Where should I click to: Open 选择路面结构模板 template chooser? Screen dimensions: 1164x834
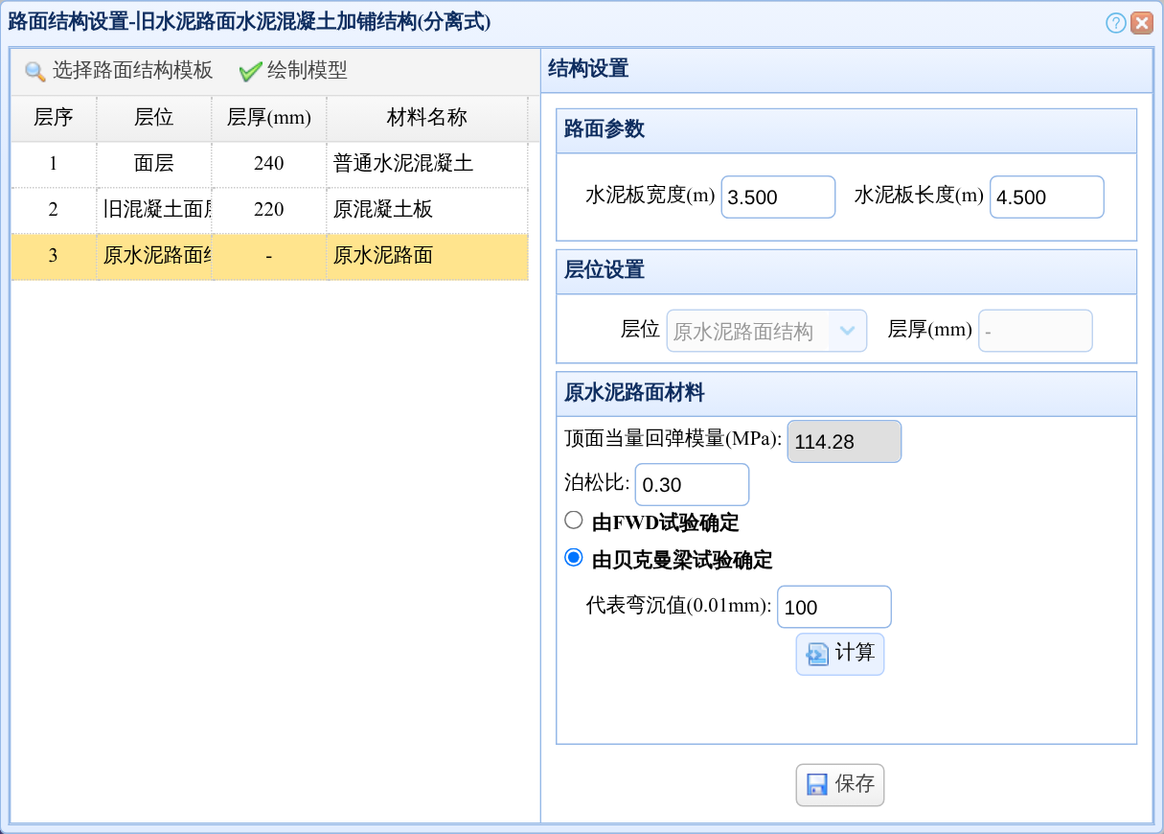[119, 71]
